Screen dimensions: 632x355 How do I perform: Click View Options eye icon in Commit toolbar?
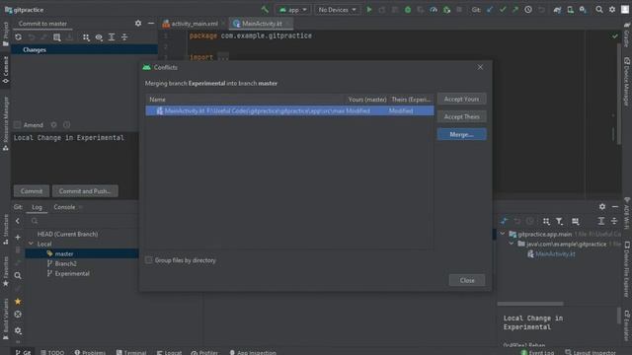pos(99,37)
